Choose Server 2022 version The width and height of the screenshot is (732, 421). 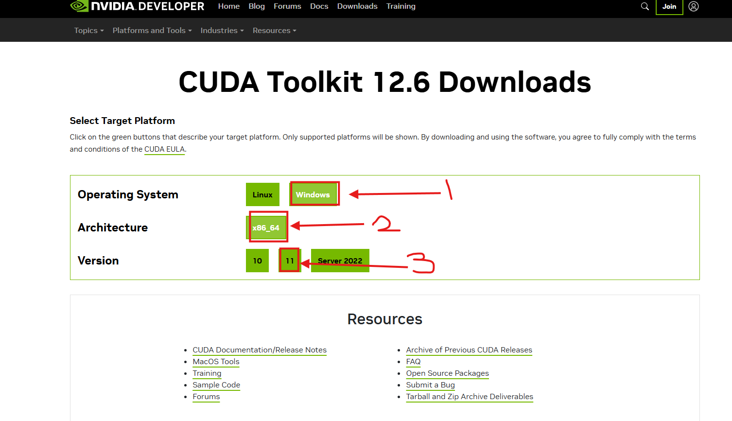[x=340, y=261]
